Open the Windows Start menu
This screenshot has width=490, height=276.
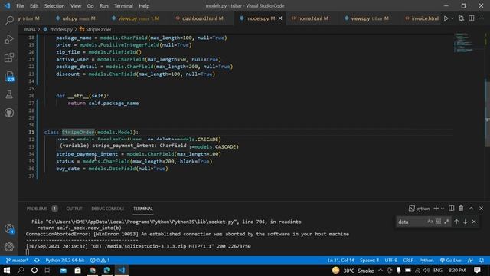[x=7, y=270]
